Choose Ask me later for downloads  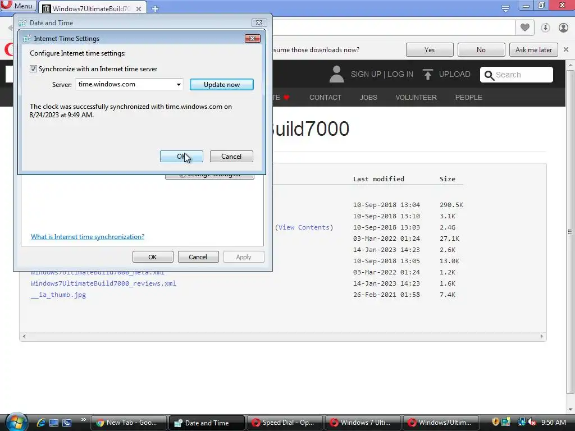point(533,50)
